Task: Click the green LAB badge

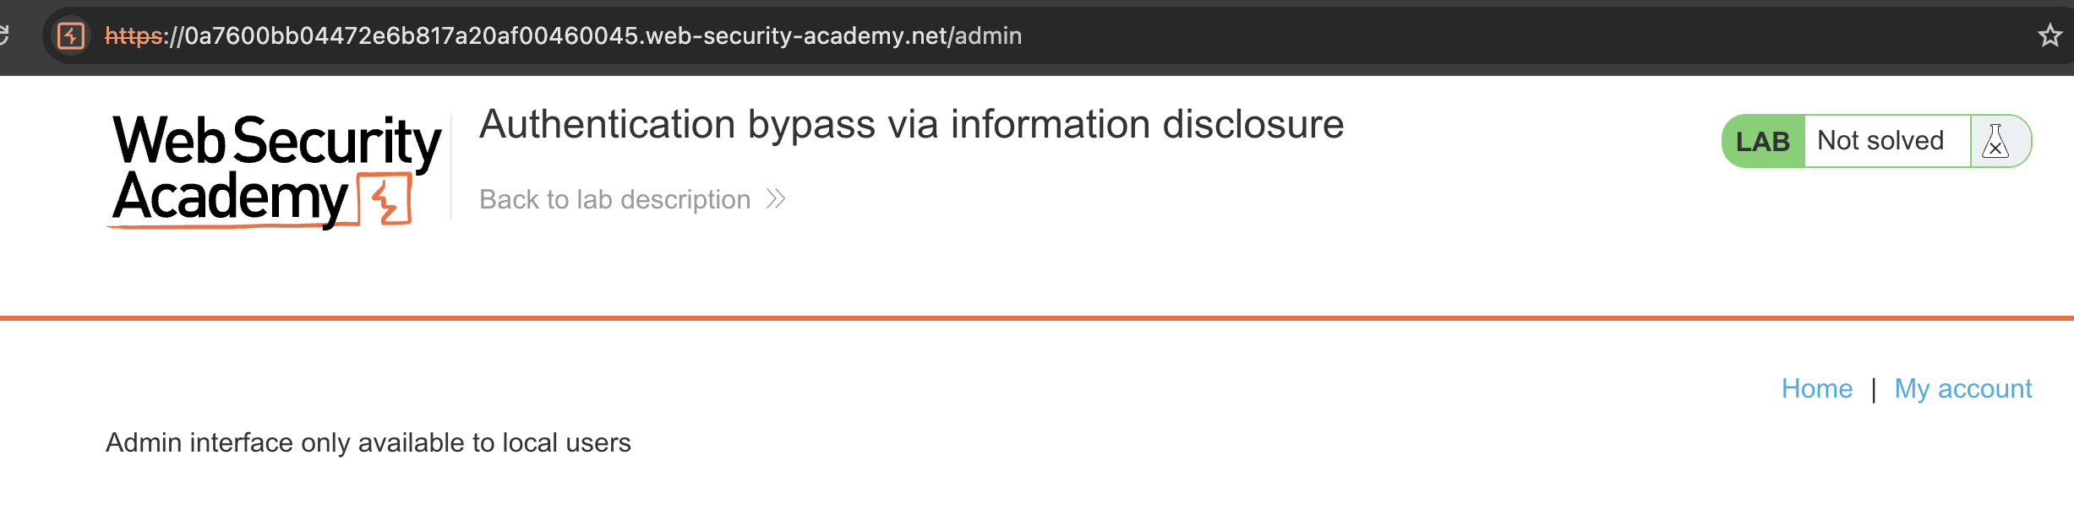Action: pyautogui.click(x=1763, y=141)
